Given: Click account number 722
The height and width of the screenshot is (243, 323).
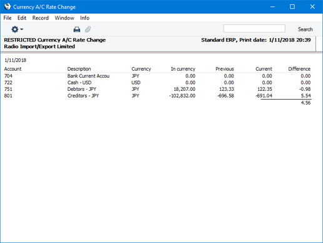Looking at the screenshot, I should [x=8, y=83].
